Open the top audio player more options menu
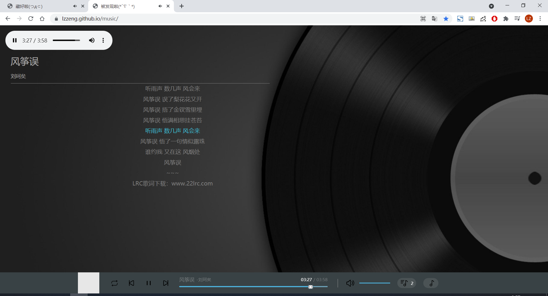 (103, 40)
